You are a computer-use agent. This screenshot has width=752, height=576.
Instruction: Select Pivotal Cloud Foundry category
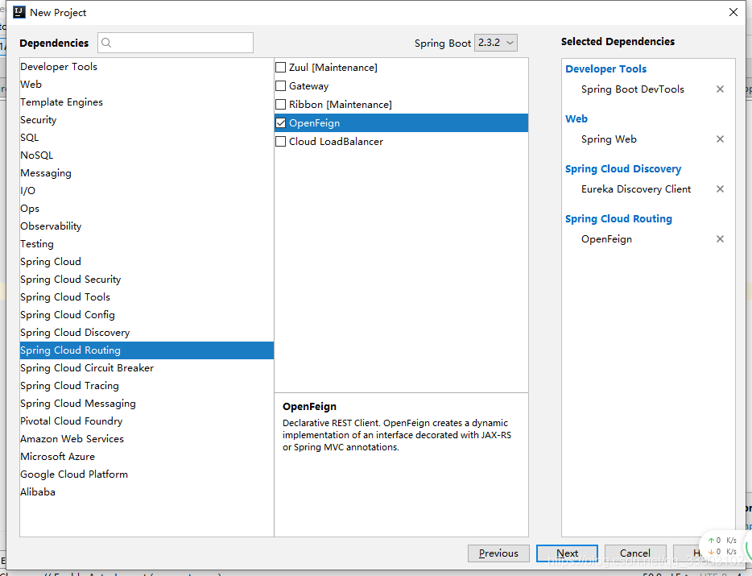[147, 421]
